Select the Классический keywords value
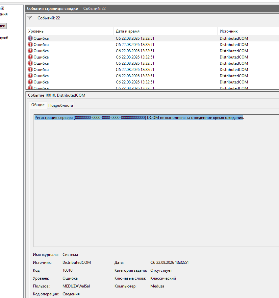Image resolution: width=279 pixels, height=298 pixels. click(x=163, y=278)
